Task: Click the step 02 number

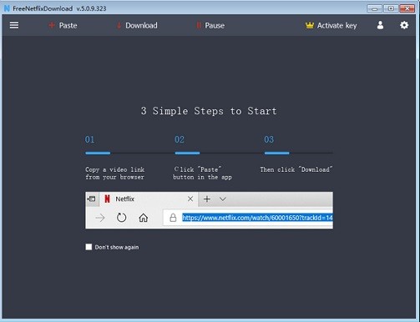Action: coord(180,139)
